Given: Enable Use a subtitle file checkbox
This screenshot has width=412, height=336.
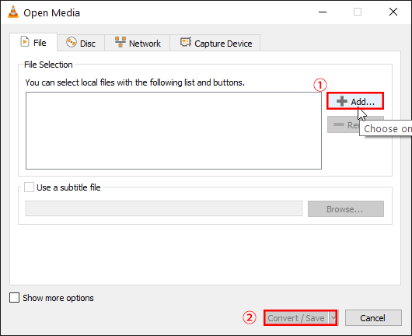Looking at the screenshot, I should pos(29,187).
